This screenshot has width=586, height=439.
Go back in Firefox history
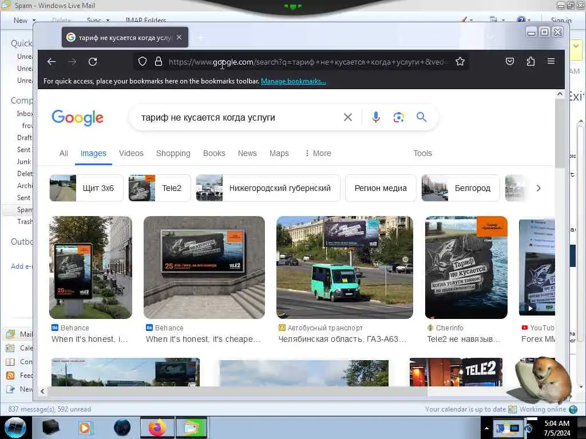tap(52, 62)
